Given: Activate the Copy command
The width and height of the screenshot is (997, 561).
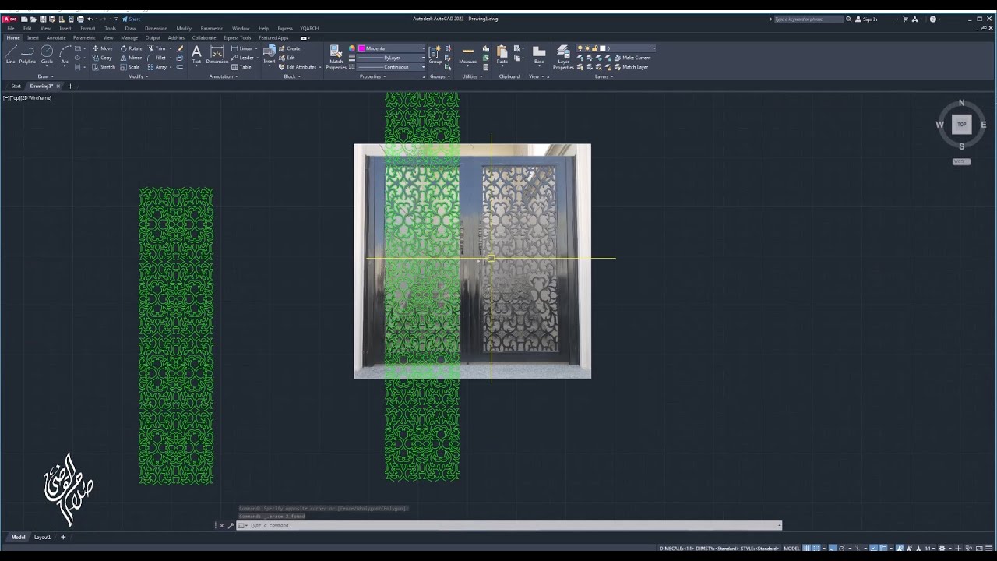Looking at the screenshot, I should (x=102, y=58).
